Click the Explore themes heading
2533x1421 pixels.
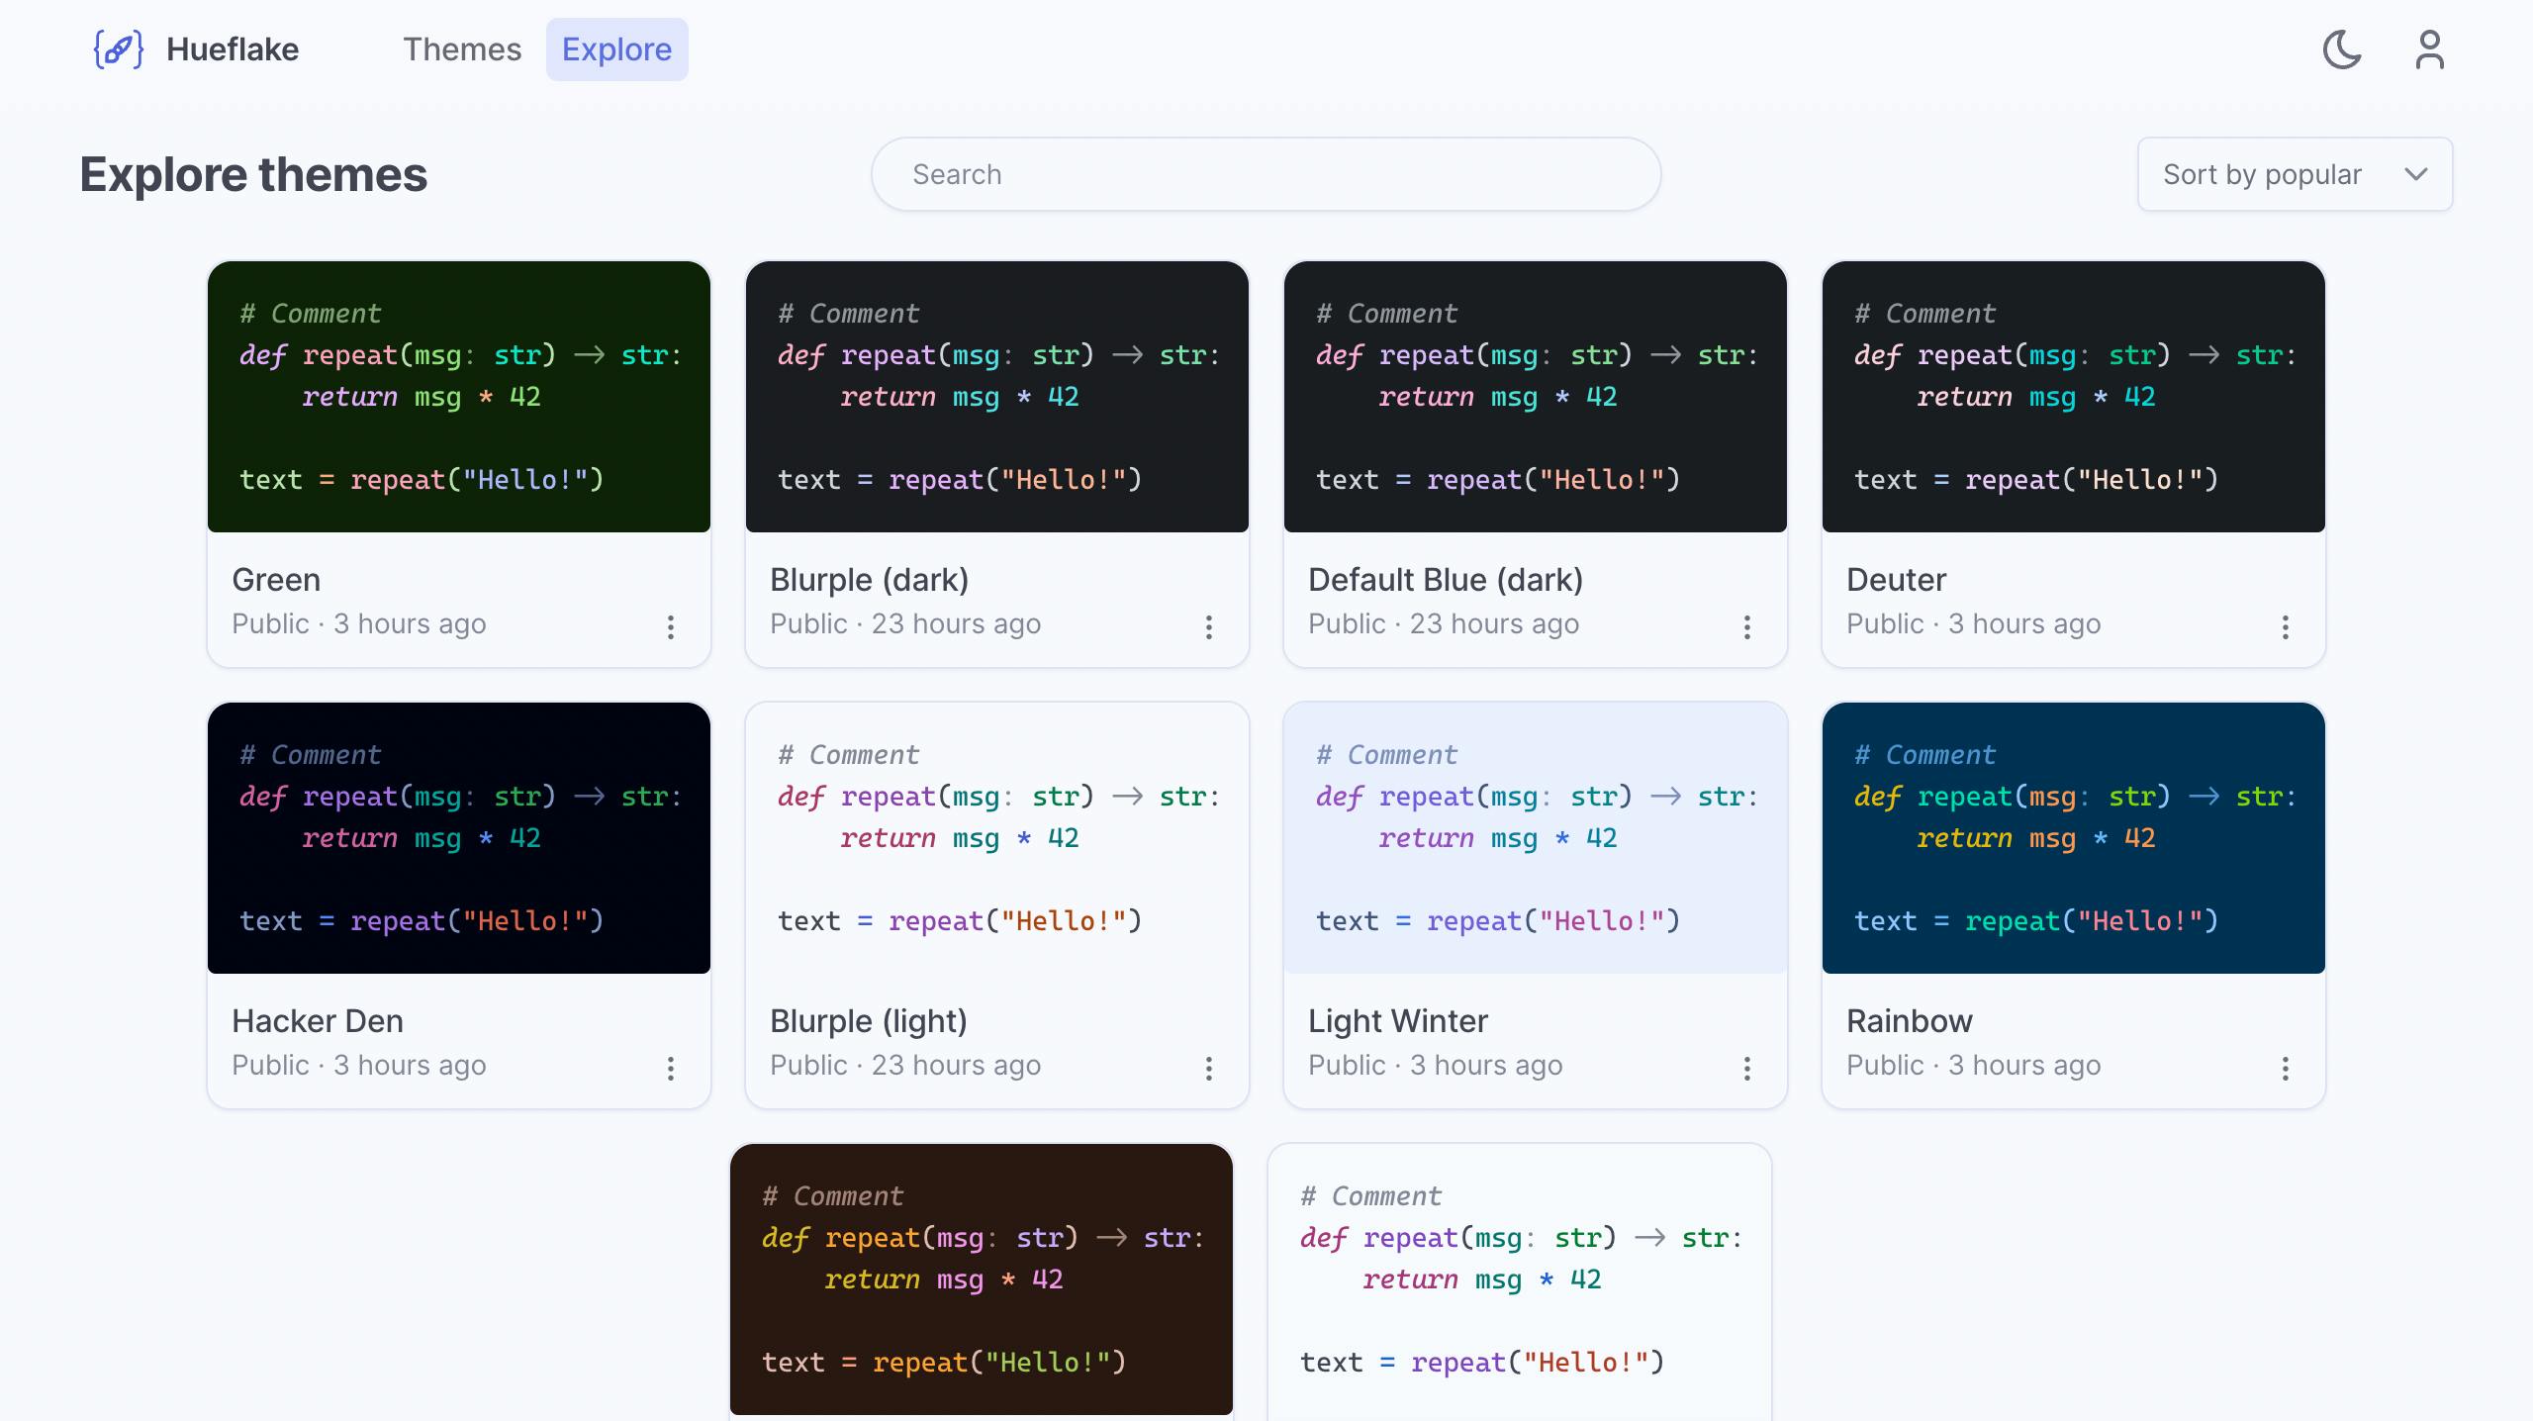point(253,174)
